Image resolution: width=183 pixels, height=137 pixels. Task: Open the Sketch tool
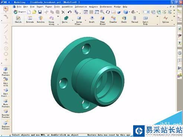(x=18, y=20)
